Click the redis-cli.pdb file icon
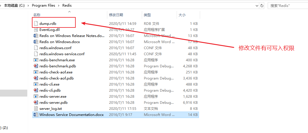The image size is (308, 133). click(36, 90)
